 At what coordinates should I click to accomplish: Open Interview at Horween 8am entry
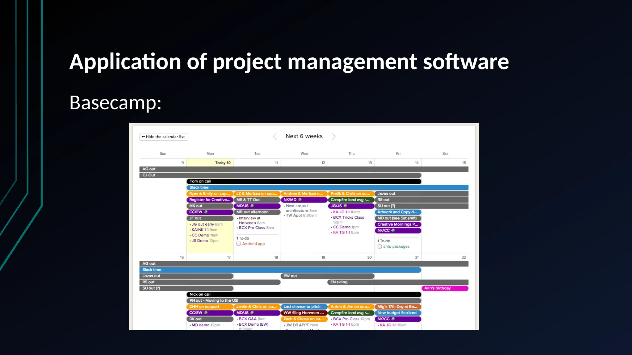pyautogui.click(x=252, y=220)
